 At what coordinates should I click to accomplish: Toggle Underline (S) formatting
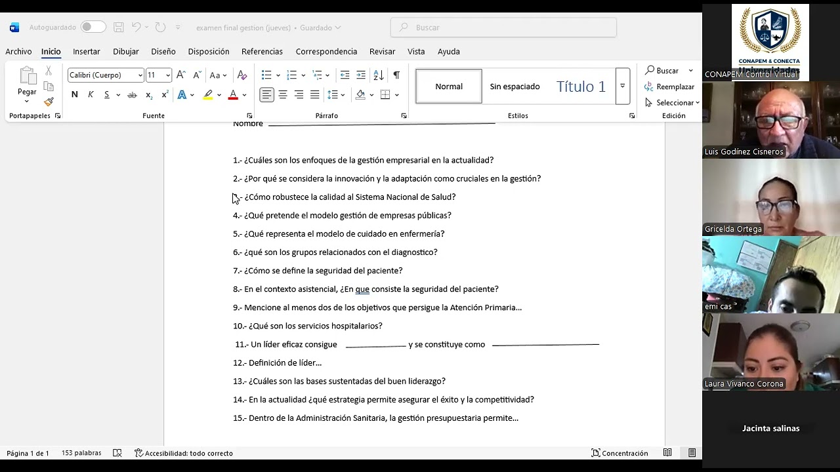(106, 95)
